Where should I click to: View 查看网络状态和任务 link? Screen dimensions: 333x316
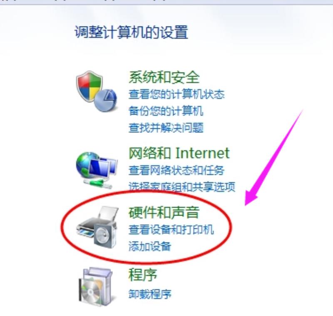point(176,170)
